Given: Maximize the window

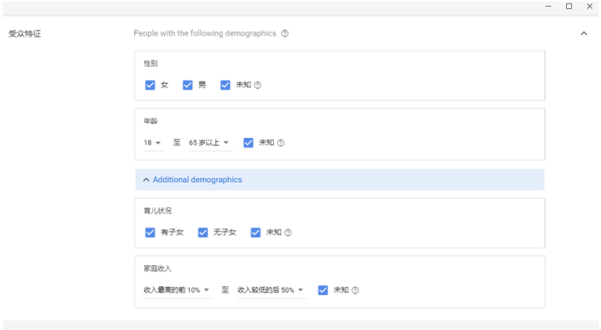Looking at the screenshot, I should pyautogui.click(x=569, y=6).
